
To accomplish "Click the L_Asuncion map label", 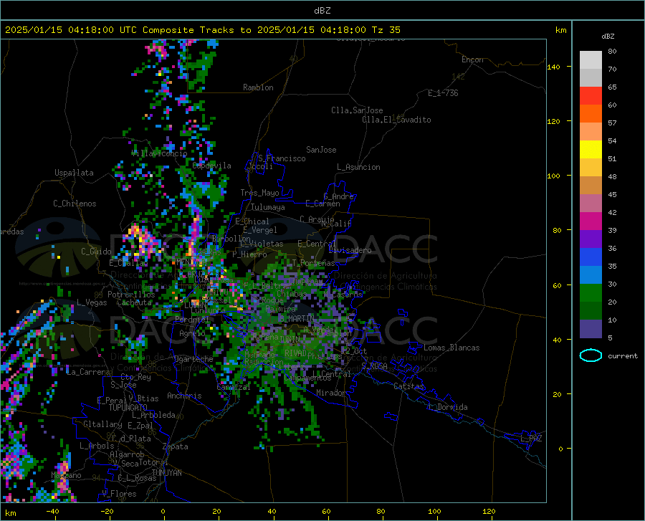I will click(x=358, y=167).
